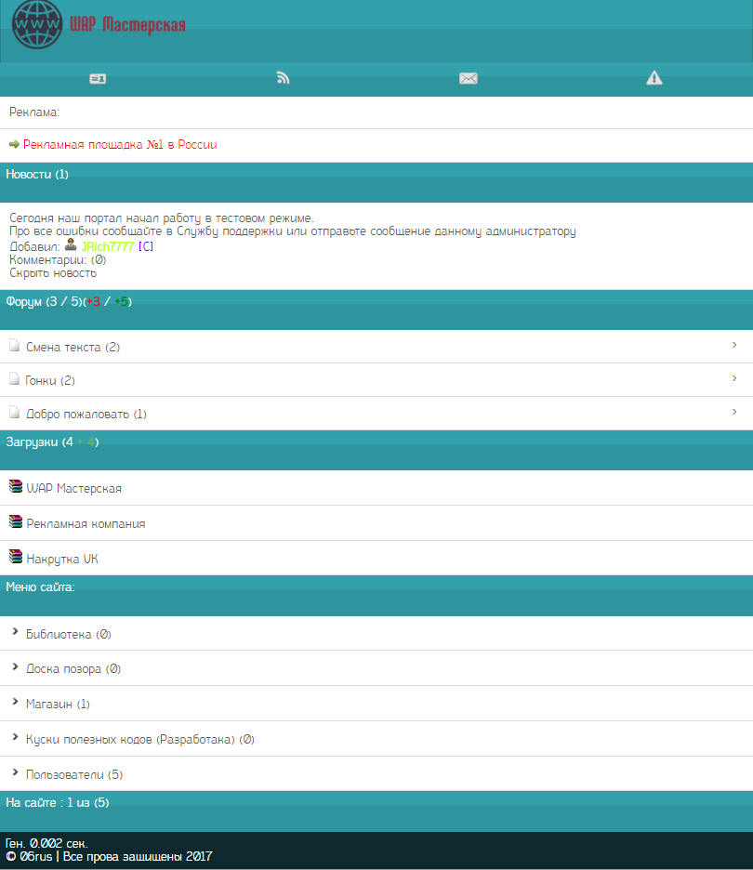Image resolution: width=753 pixels, height=870 pixels.
Task: Click the user avatar icon near JRich7777
Action: click(x=71, y=245)
